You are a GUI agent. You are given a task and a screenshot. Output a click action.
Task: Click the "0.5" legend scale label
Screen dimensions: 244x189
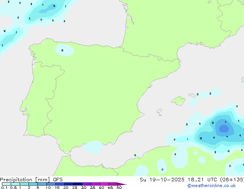[x=13, y=187]
